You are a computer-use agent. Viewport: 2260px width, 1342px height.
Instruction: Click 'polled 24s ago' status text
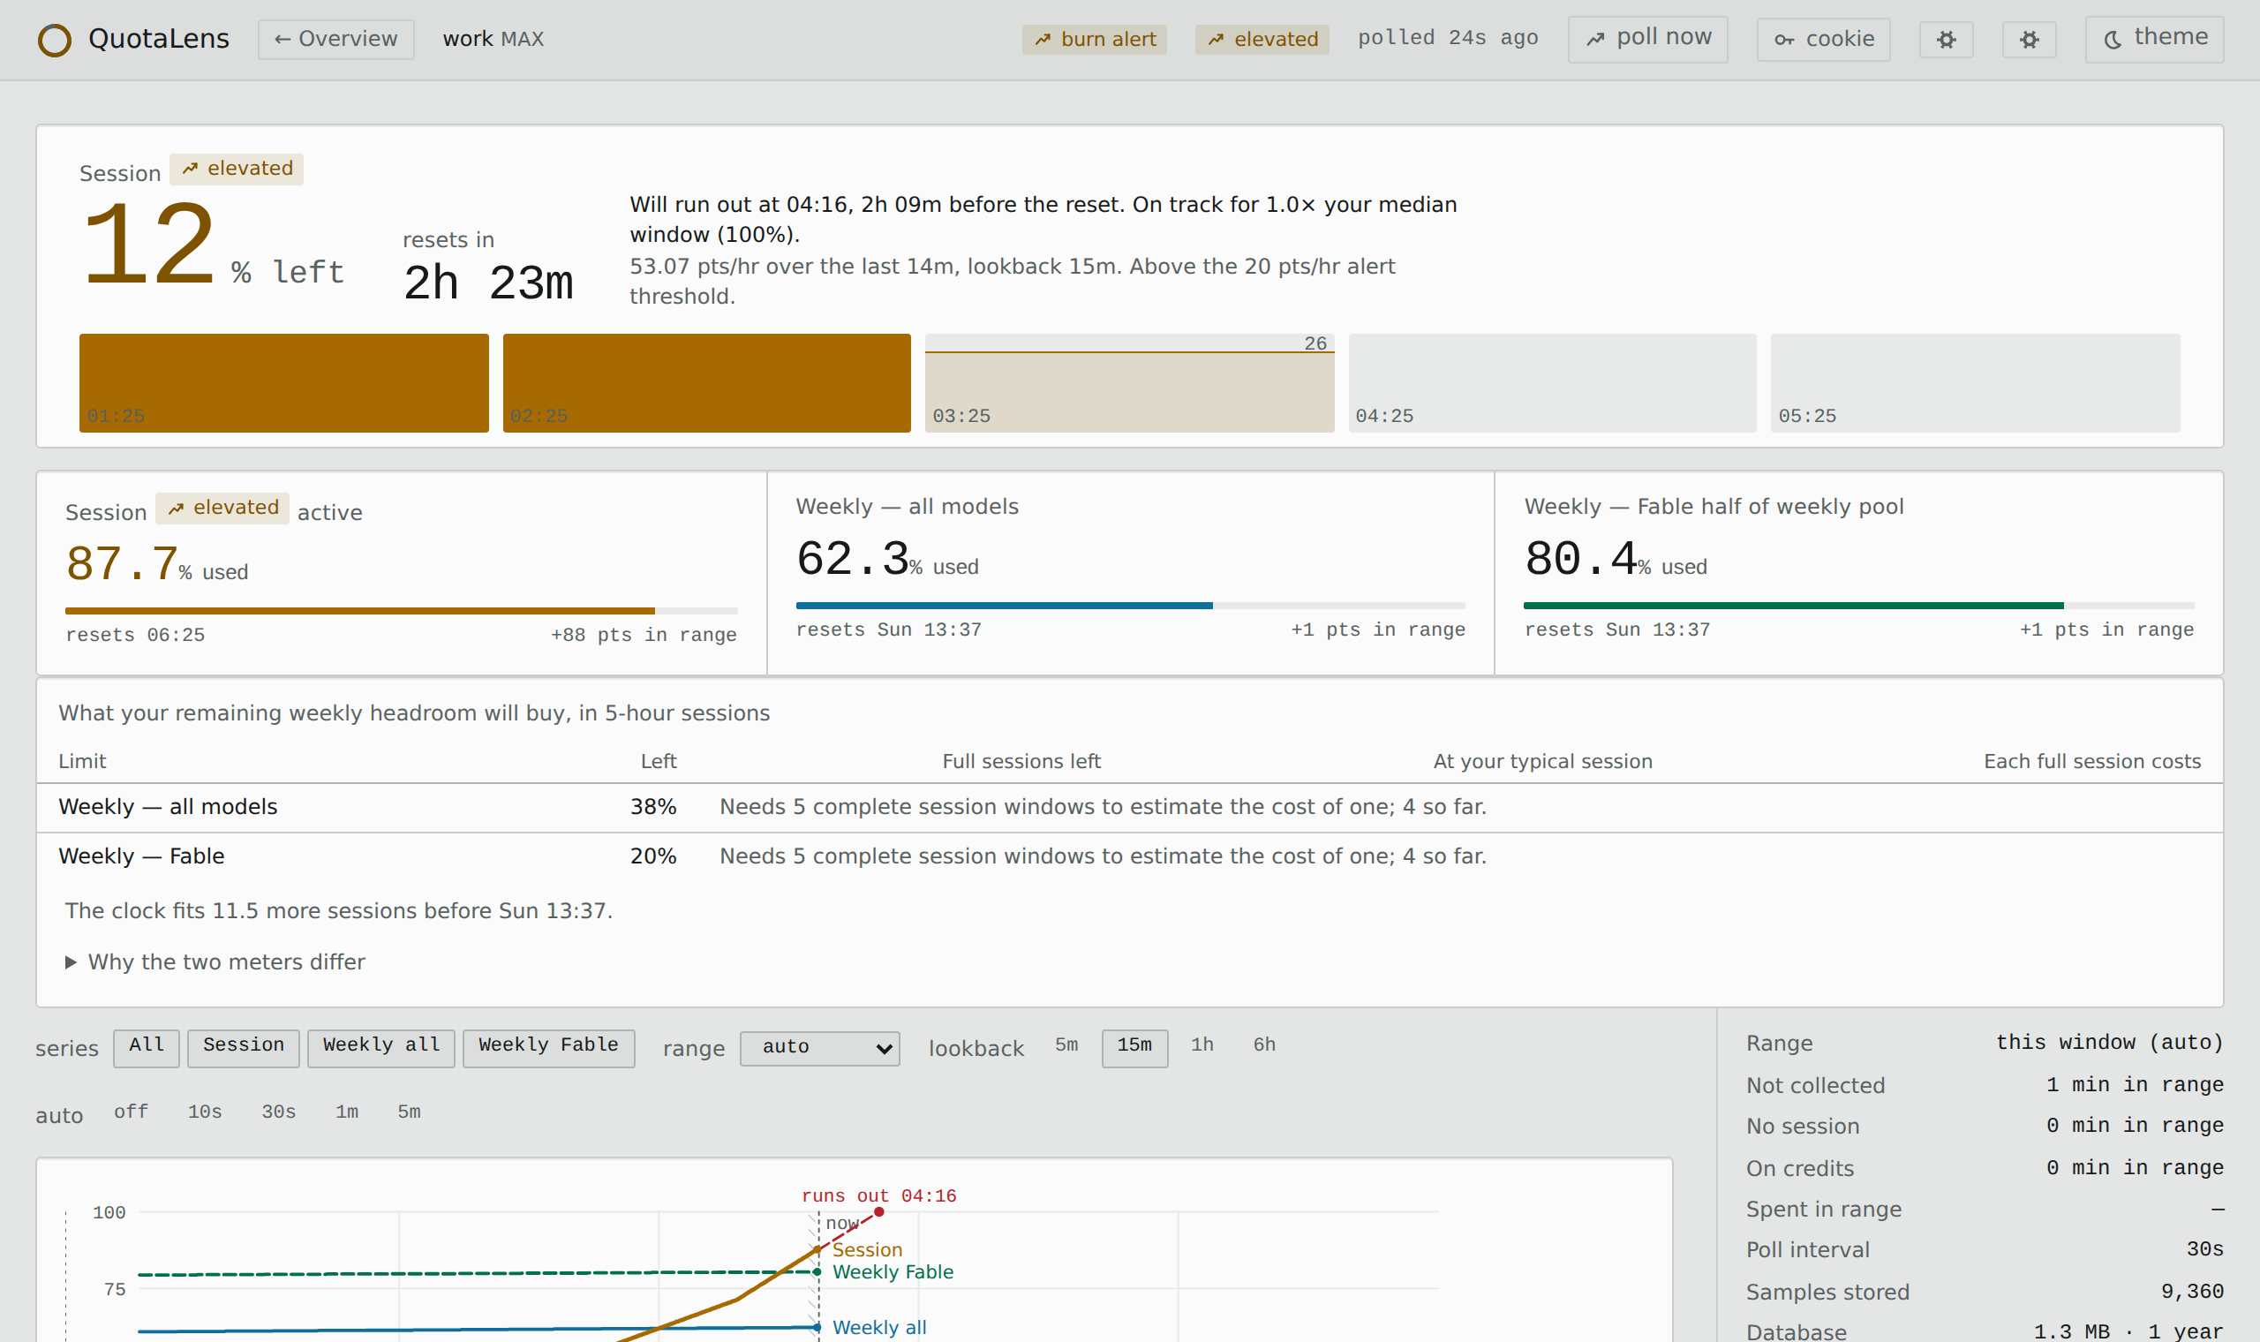[x=1448, y=38]
